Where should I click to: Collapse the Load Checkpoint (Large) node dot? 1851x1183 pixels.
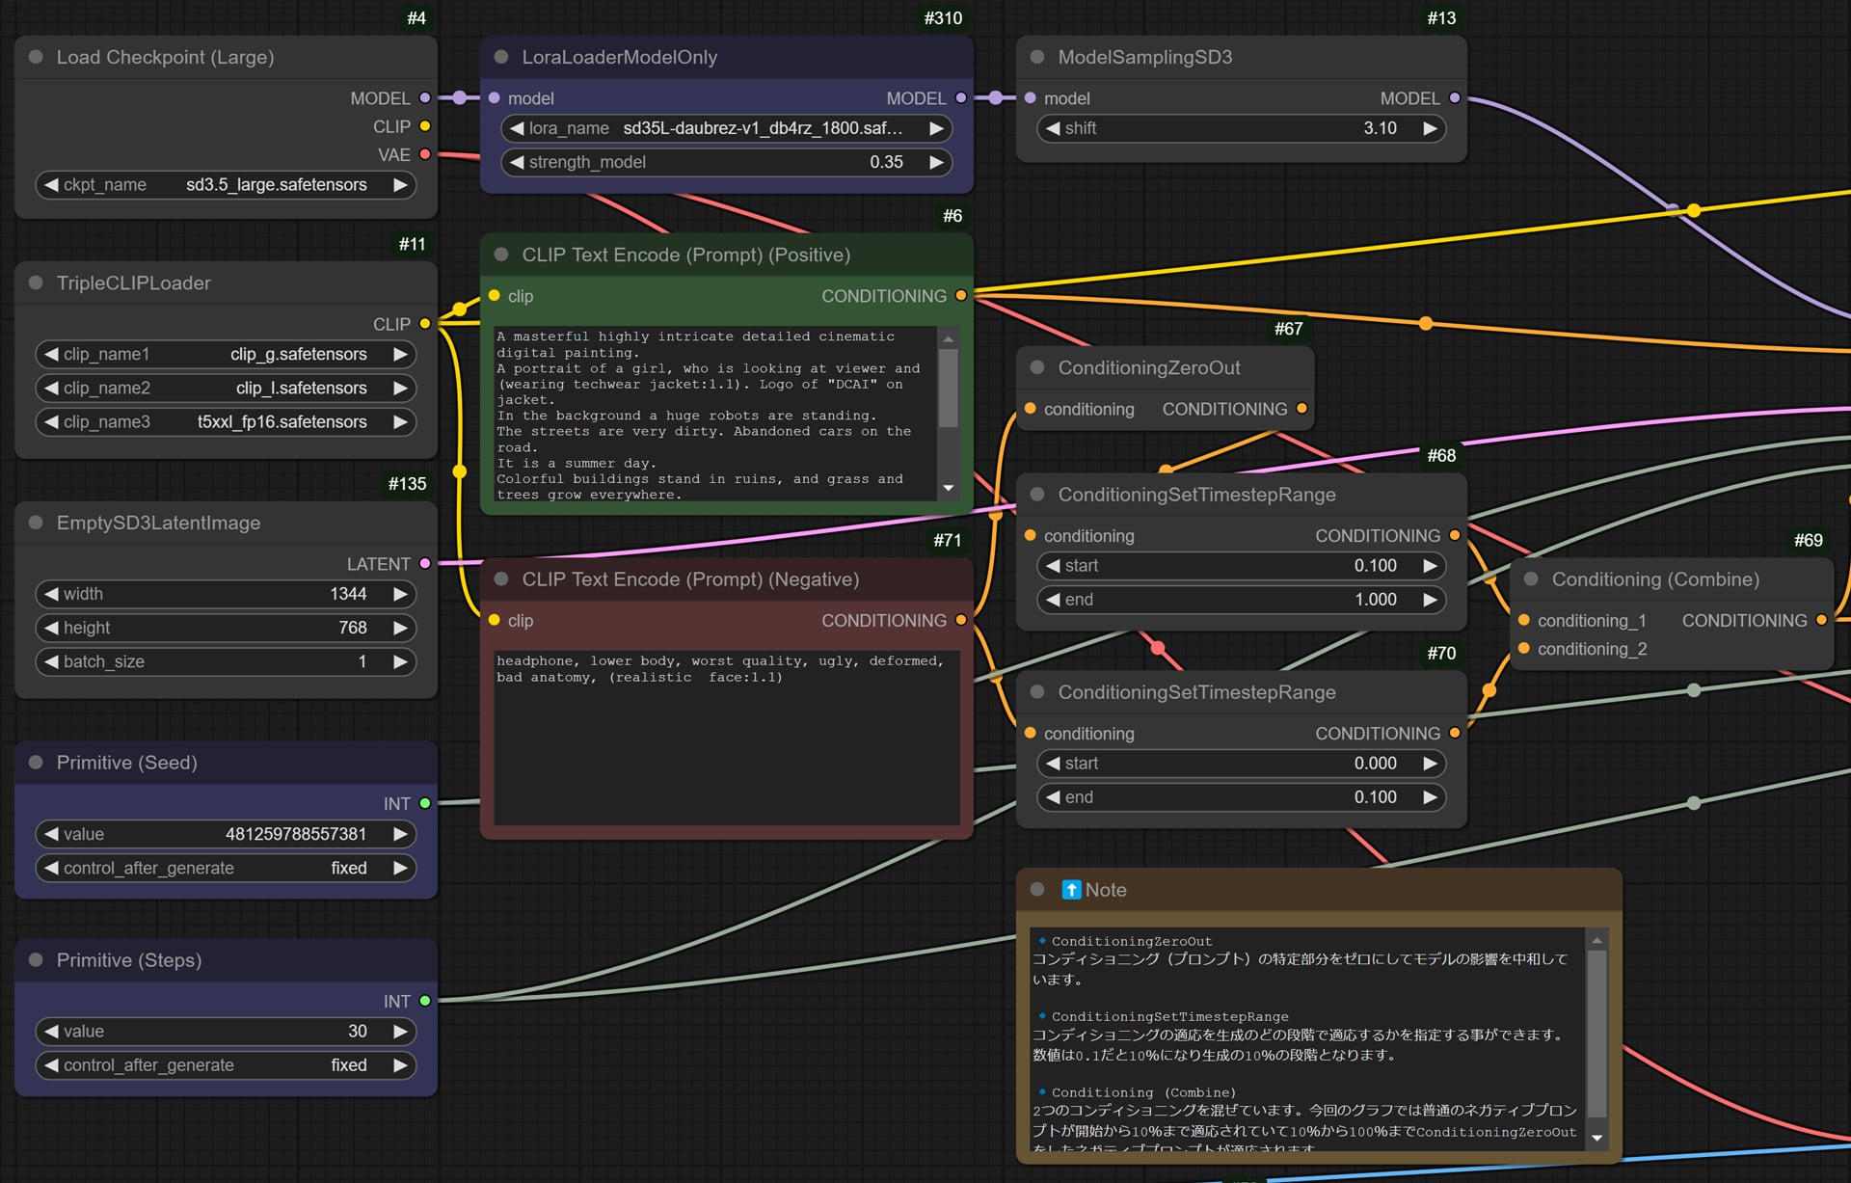pos(36,57)
